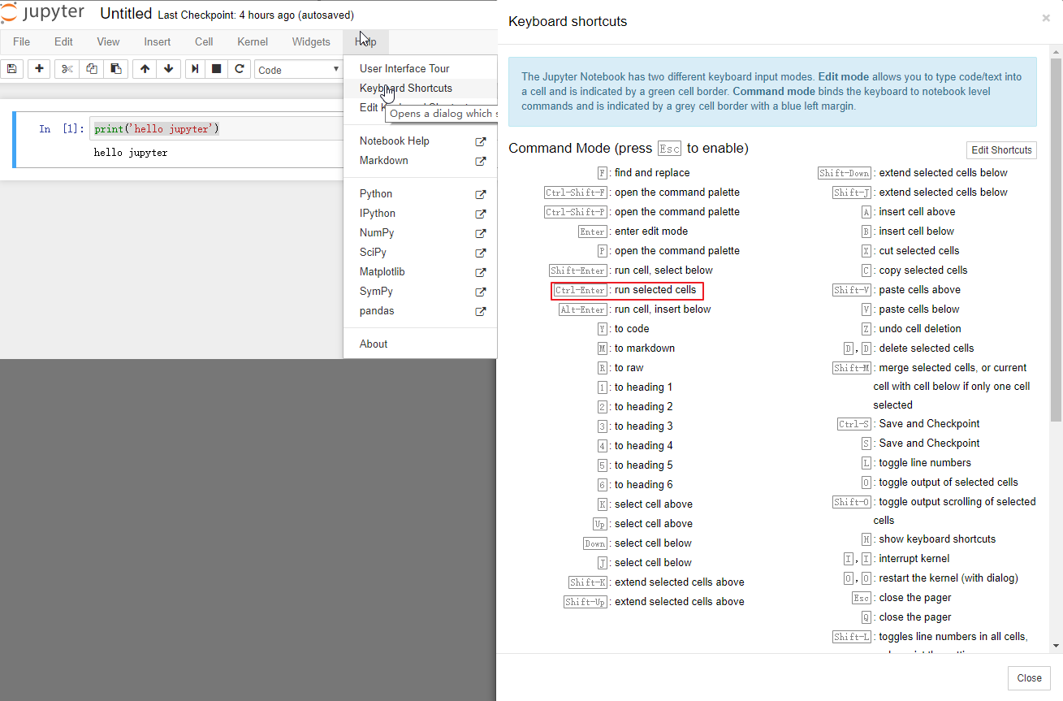Image resolution: width=1063 pixels, height=701 pixels.
Task: Open the Cell menu
Action: (204, 41)
